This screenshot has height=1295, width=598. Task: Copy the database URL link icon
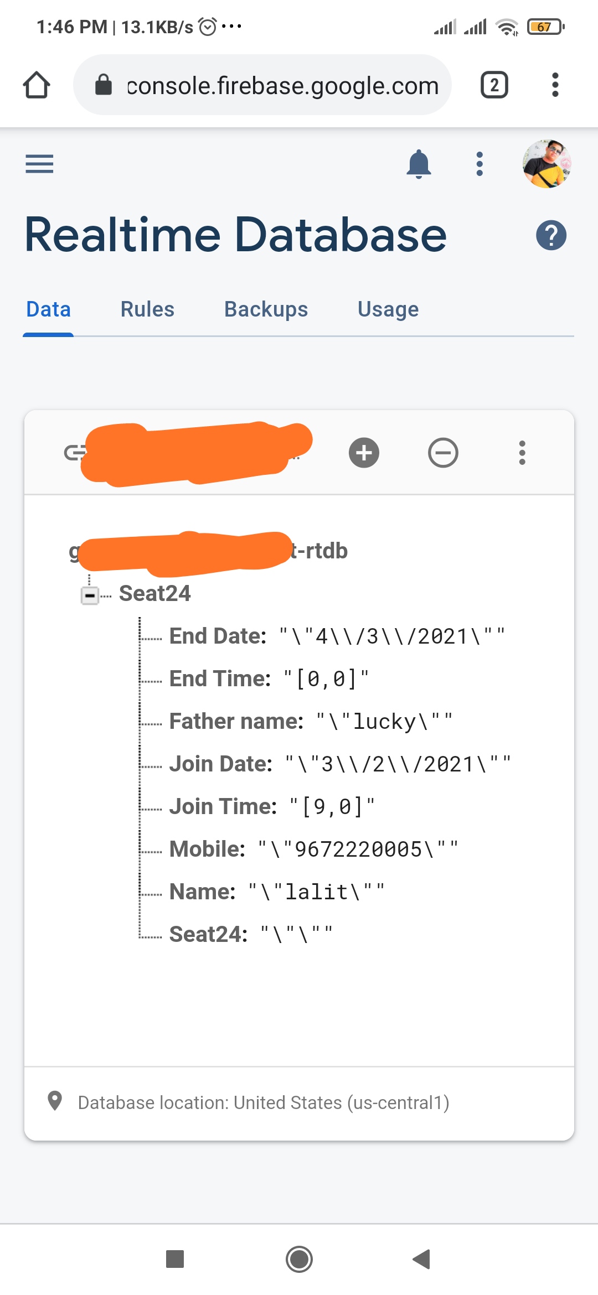pos(74,453)
